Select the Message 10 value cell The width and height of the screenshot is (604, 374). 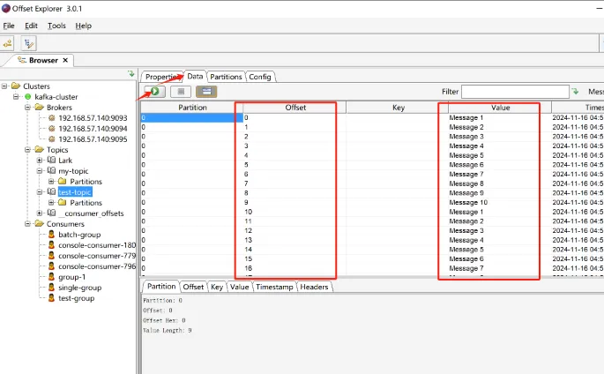pos(500,202)
